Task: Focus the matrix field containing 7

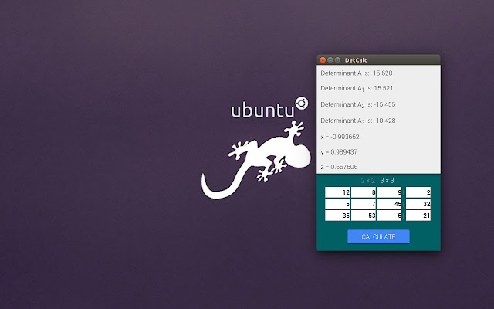Action: pyautogui.click(x=364, y=204)
